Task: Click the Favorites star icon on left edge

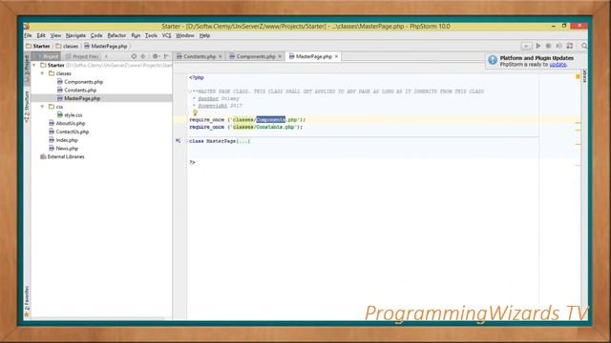Action: click(x=27, y=314)
